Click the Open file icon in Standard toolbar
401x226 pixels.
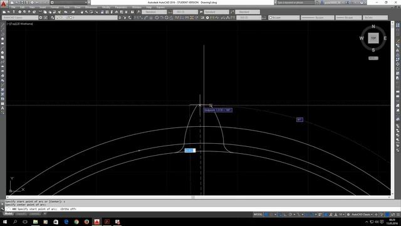[9, 12]
